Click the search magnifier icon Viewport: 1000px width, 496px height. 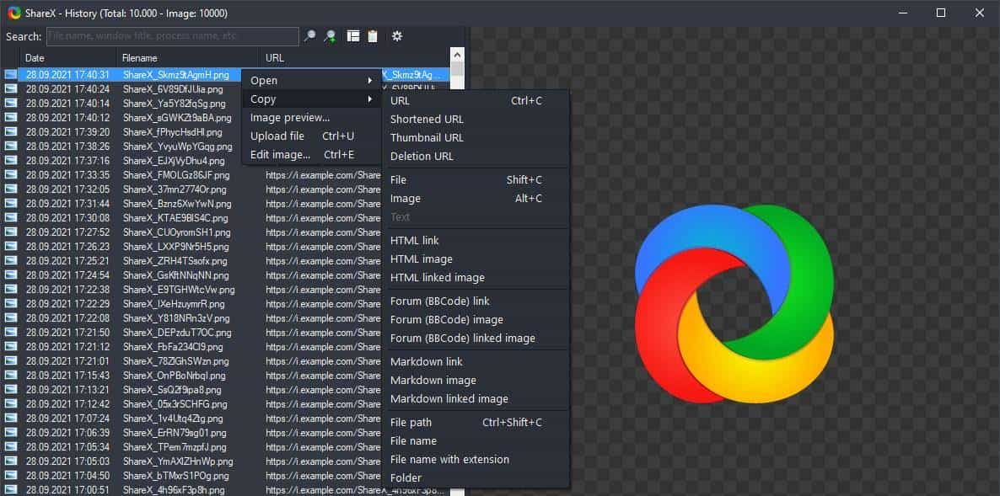pos(310,36)
